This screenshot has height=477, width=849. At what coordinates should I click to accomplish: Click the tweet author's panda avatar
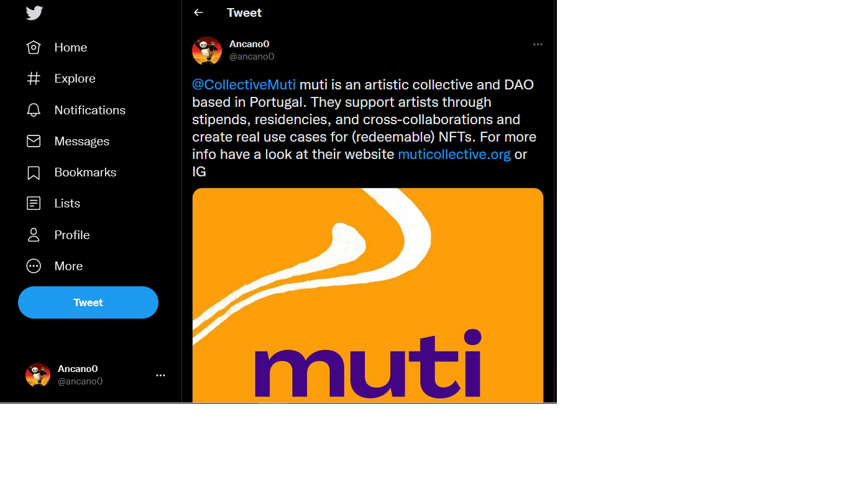click(x=207, y=50)
